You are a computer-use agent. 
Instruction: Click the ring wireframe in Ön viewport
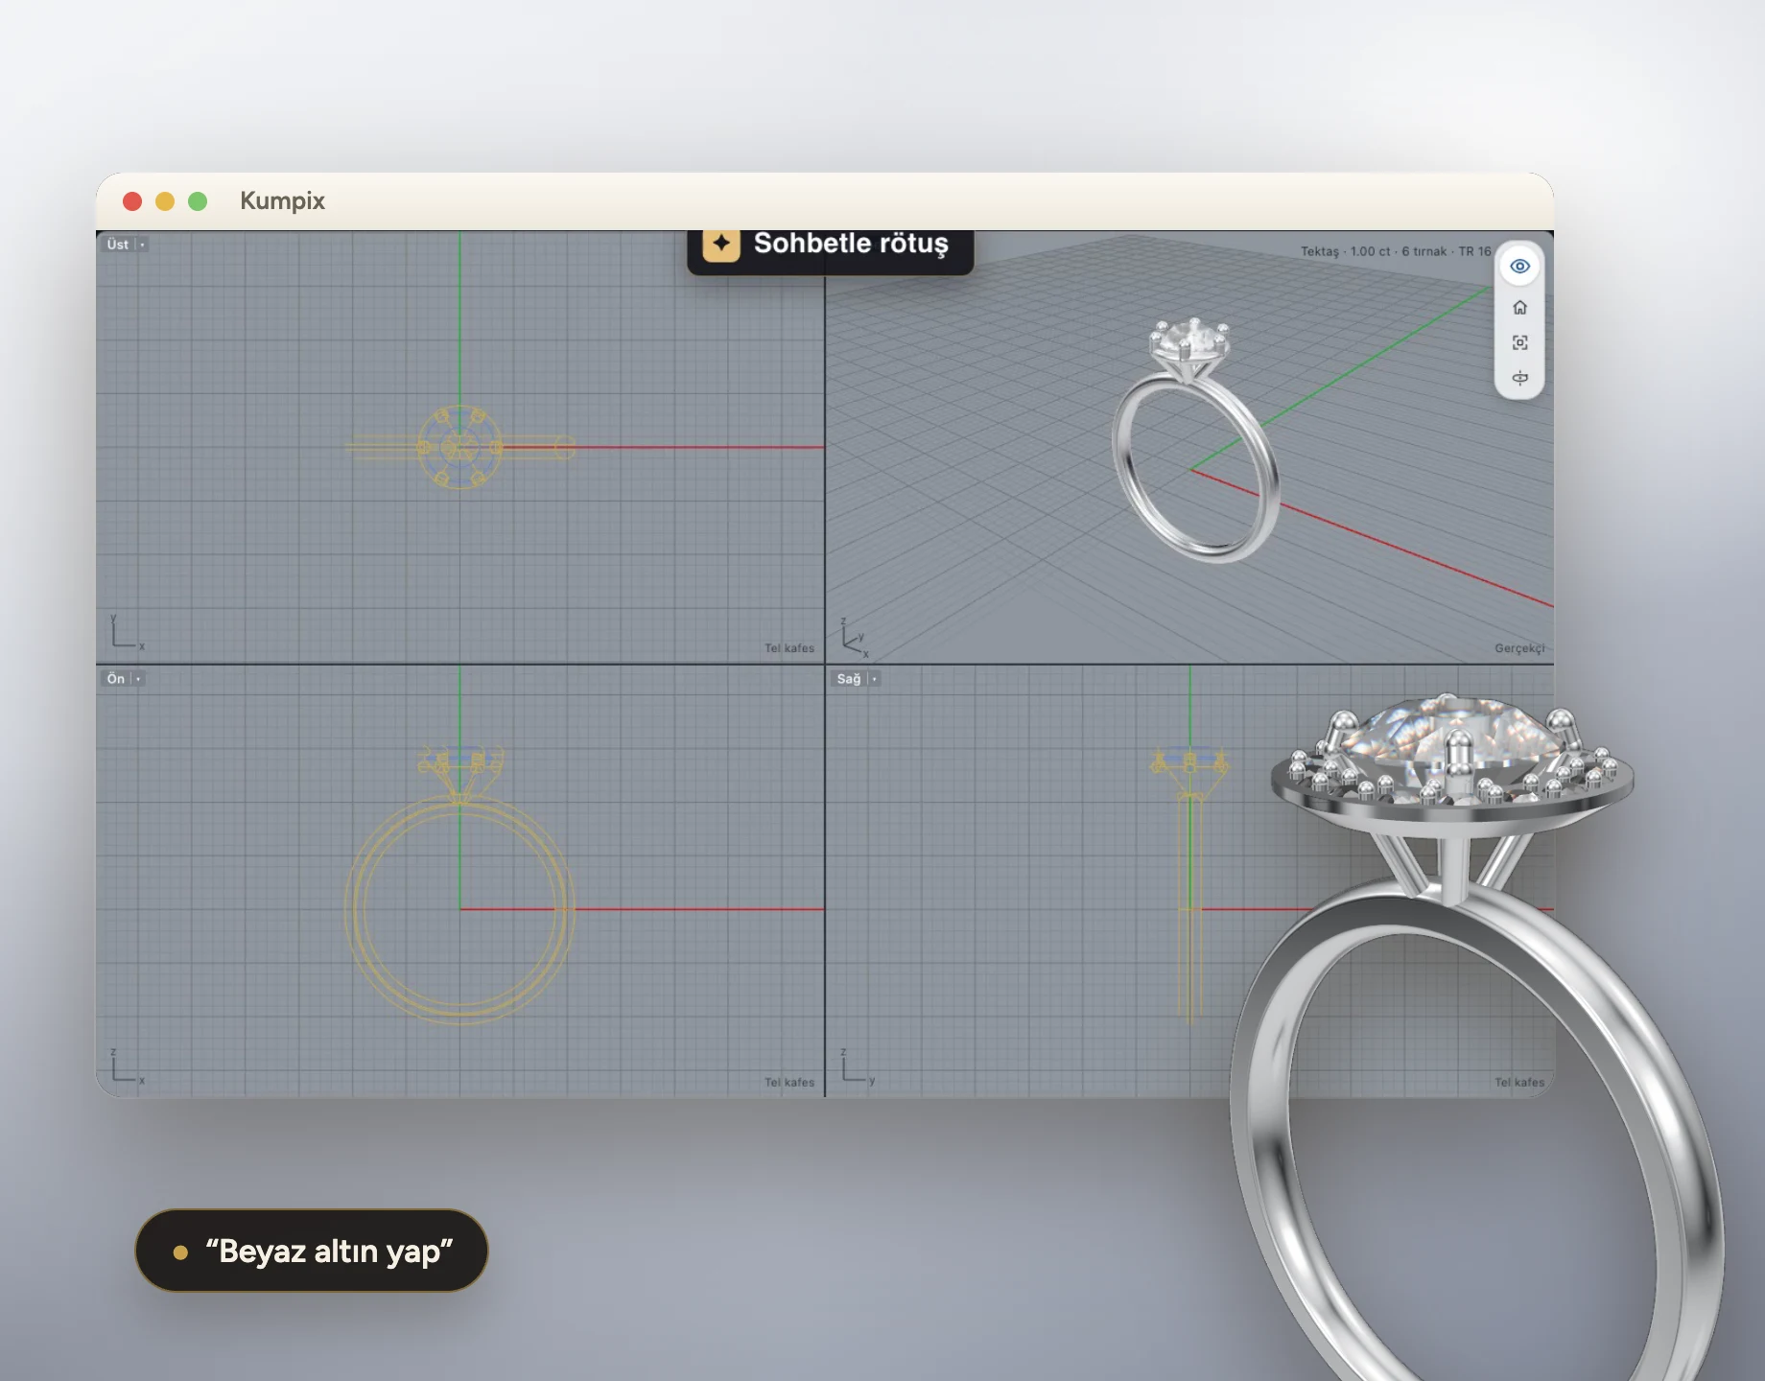460,885
